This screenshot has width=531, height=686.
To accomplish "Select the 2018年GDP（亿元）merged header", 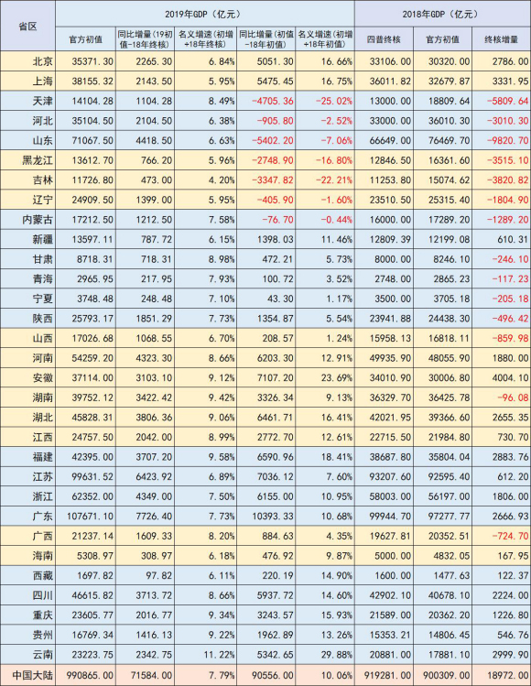I will [442, 14].
